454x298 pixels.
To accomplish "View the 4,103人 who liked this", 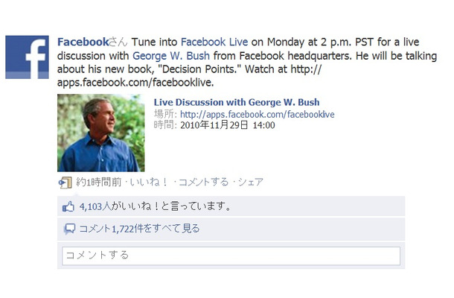I will click(x=95, y=206).
